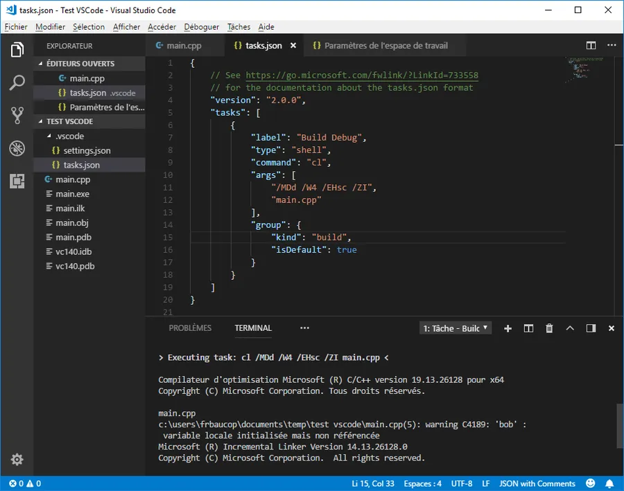Collapse the .vscode folder

click(x=89, y=136)
